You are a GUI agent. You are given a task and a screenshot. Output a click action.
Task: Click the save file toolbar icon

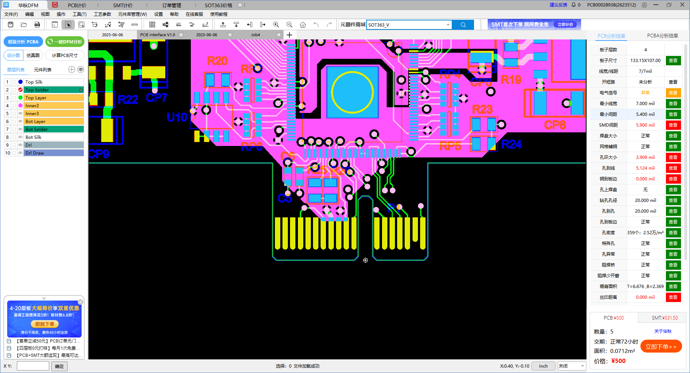10,24
